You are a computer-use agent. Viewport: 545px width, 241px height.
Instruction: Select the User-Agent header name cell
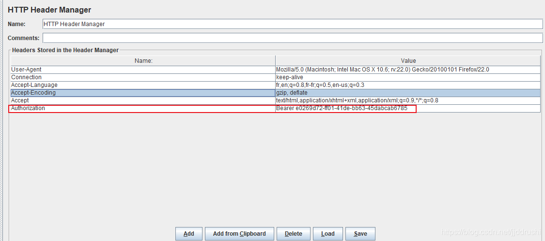143,70
